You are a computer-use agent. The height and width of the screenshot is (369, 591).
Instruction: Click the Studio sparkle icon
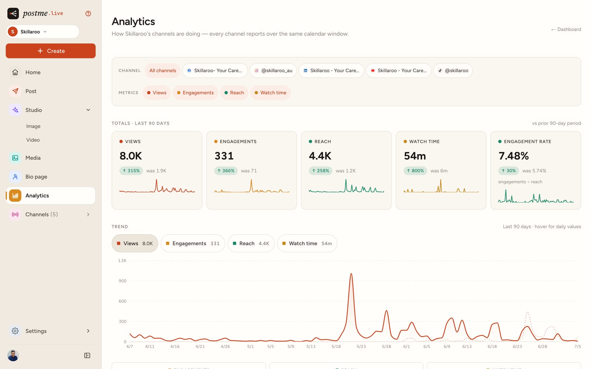pos(15,110)
